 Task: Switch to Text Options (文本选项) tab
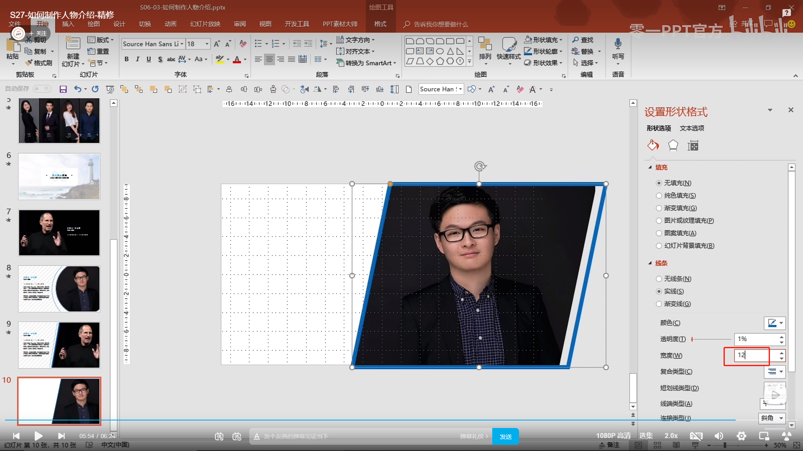692,128
